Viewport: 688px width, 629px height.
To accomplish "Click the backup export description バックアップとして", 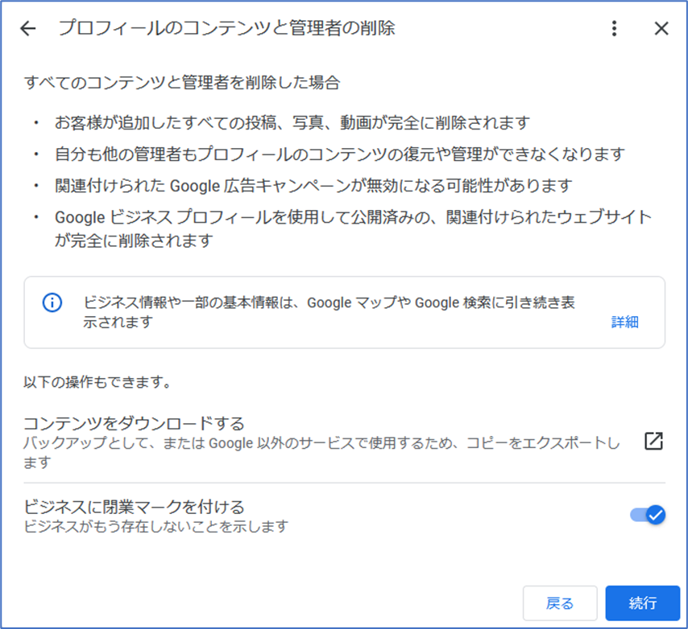I will tap(321, 453).
